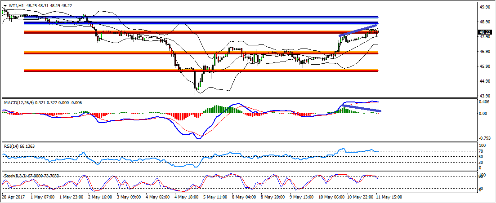
Task: Click the 11 May 15:00 time label
Action: (389, 197)
